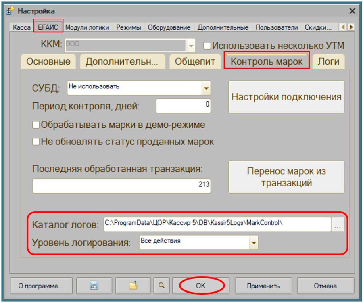Switch to the Касса tab

(21, 27)
